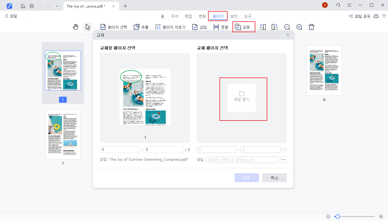Select the page 7 thumbnail in the sidebar
Screen dimensions: 388x221
[x=63, y=134]
